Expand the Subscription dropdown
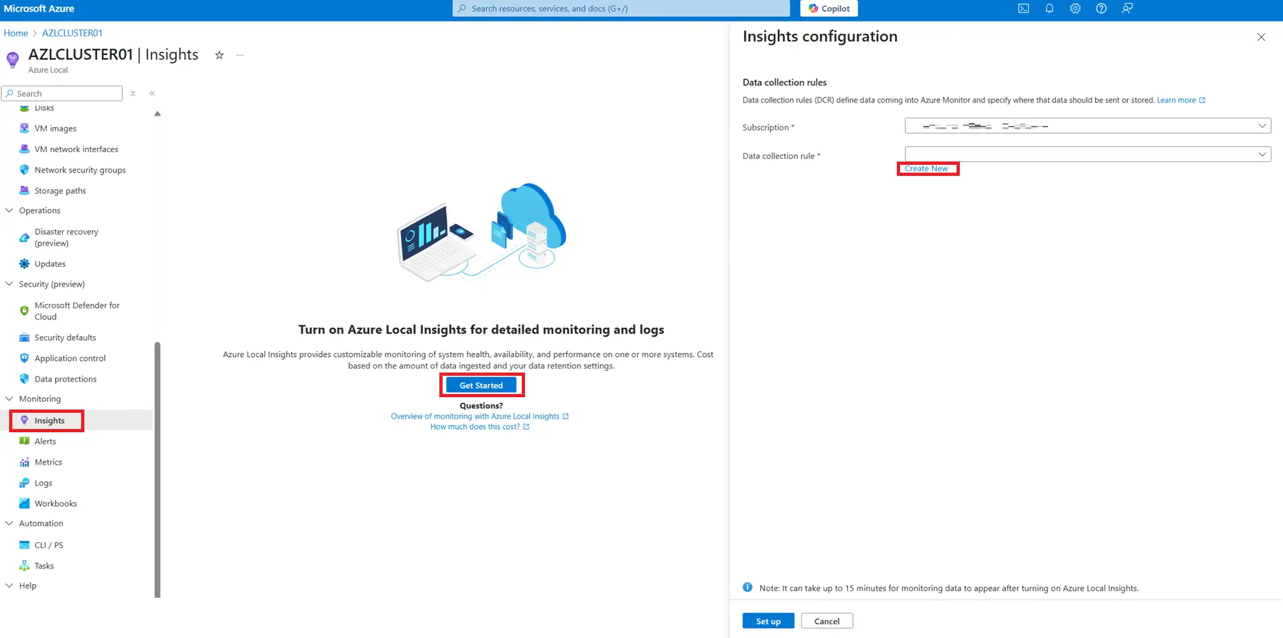The height and width of the screenshot is (638, 1283). coord(1087,126)
